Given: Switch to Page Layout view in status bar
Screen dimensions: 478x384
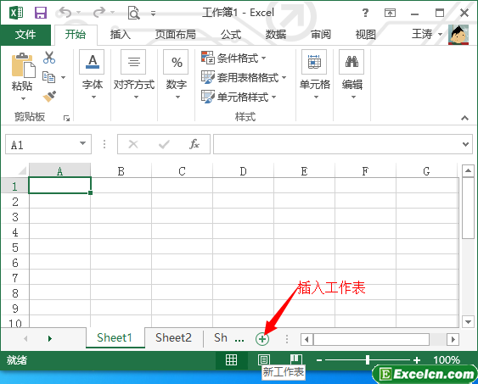Looking at the screenshot, I should pos(264,360).
